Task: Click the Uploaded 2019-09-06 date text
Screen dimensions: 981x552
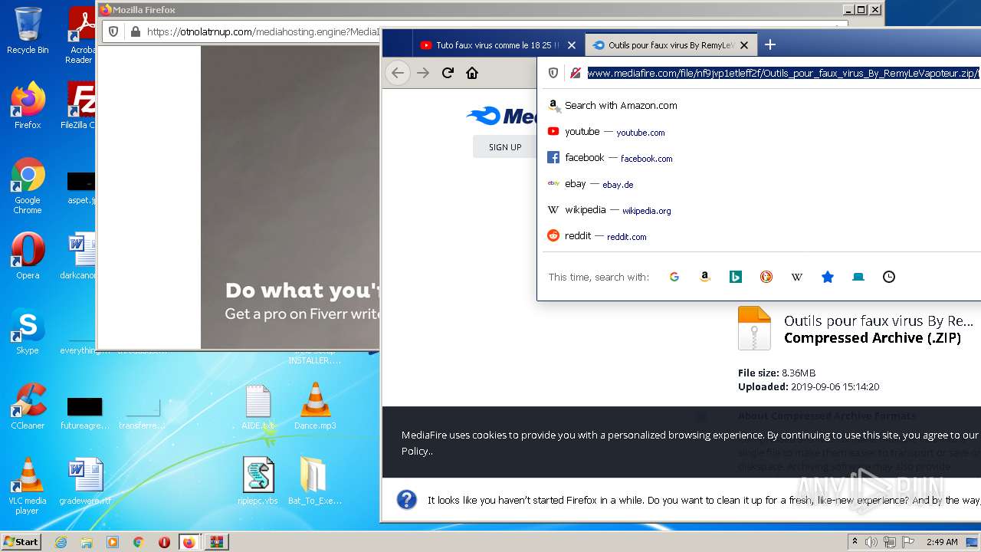Action: click(809, 387)
